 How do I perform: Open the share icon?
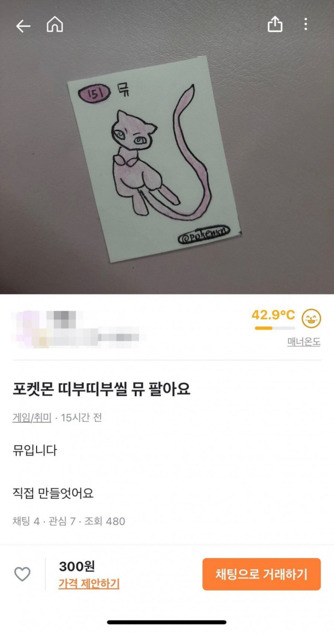click(275, 24)
